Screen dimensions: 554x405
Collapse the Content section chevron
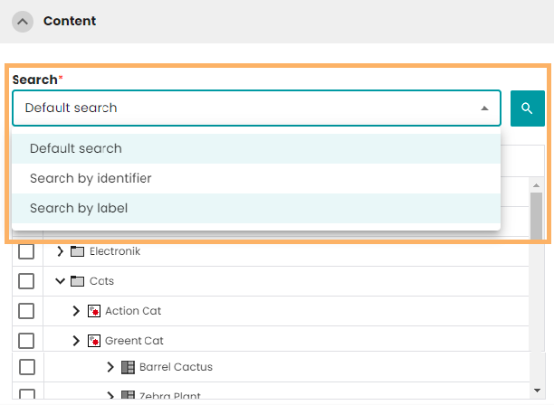pyautogui.click(x=24, y=21)
